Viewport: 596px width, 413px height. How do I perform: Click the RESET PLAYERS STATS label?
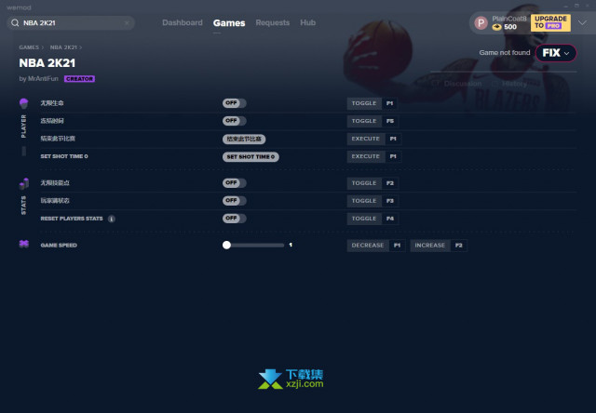[x=72, y=219]
